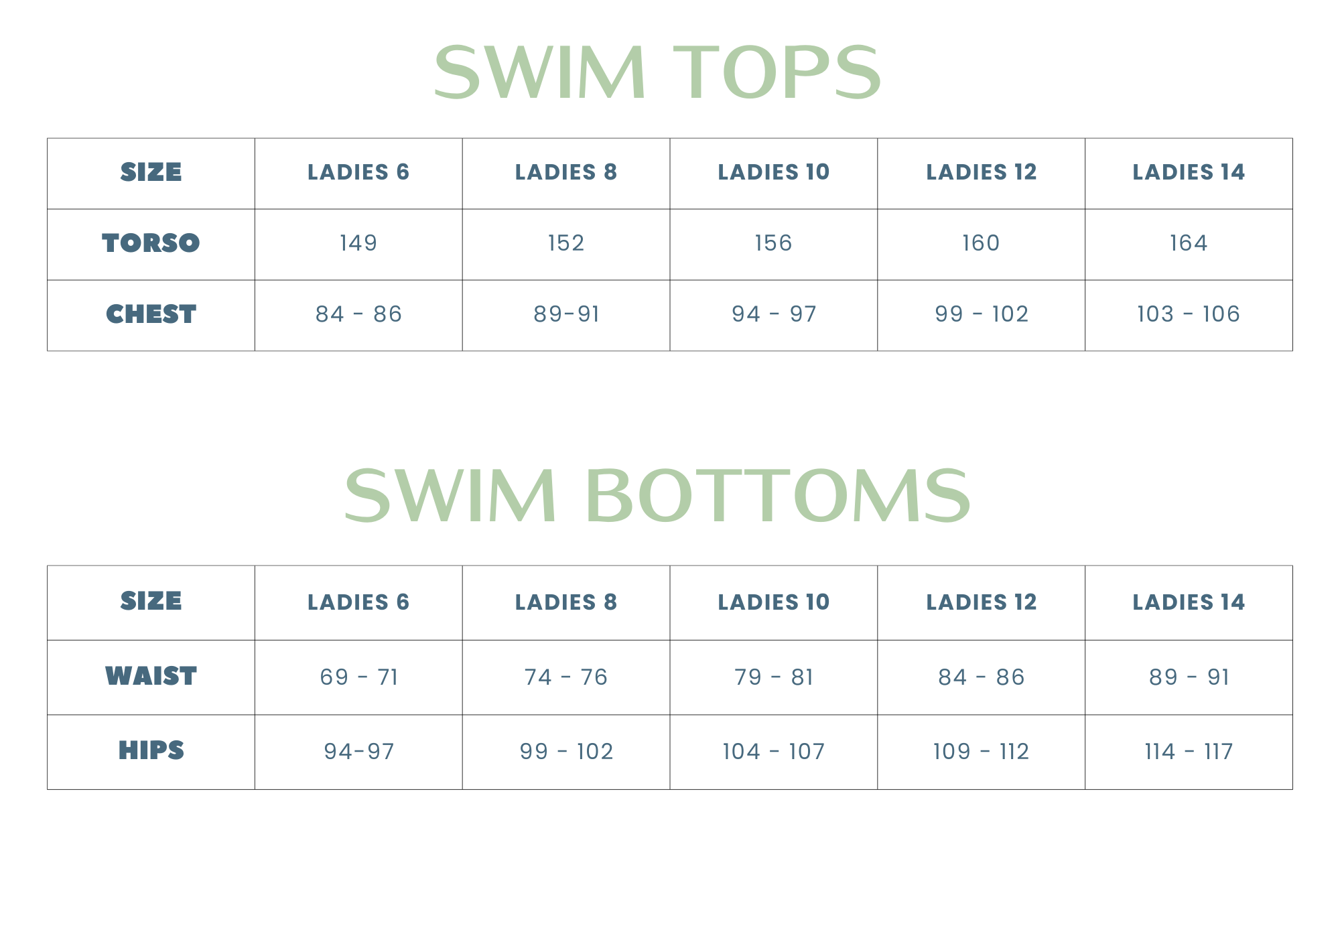
Task: Select waist range 79 - 81
Action: click(x=773, y=677)
